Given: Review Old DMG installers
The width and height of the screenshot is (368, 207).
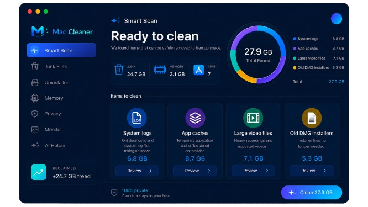Looking at the screenshot, I should 312,171.
